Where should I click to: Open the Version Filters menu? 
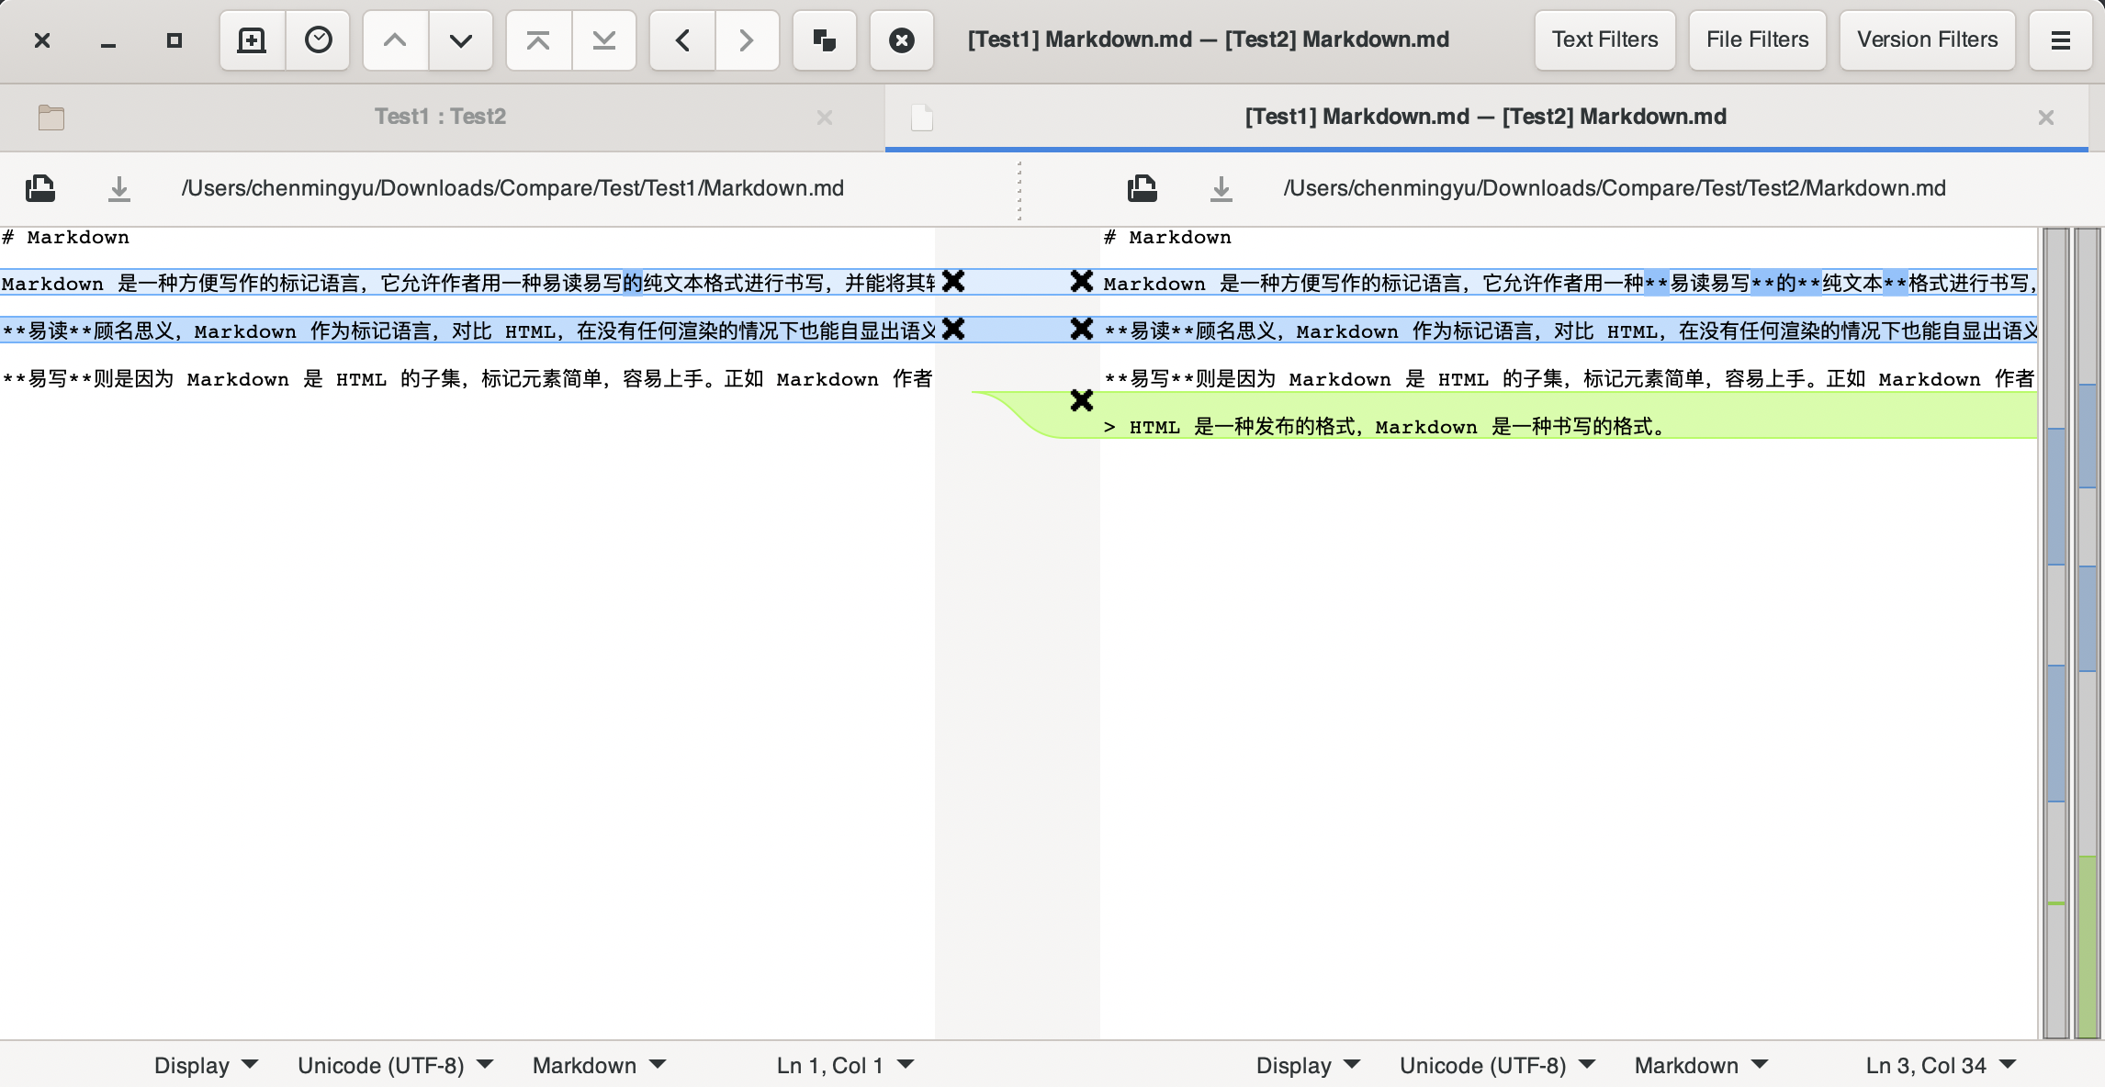pyautogui.click(x=1928, y=40)
